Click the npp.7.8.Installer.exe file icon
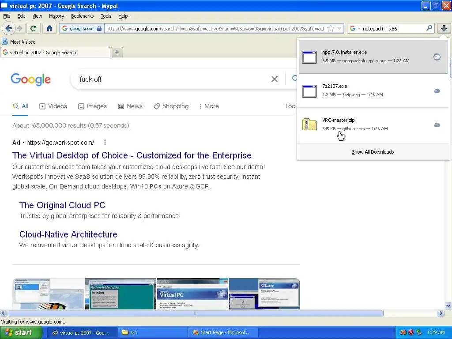Screen dimensions: 452x339 point(309,57)
